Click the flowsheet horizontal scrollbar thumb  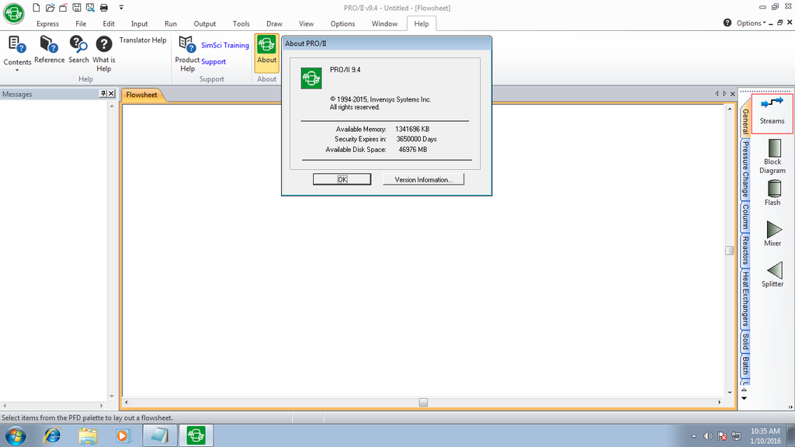point(423,403)
